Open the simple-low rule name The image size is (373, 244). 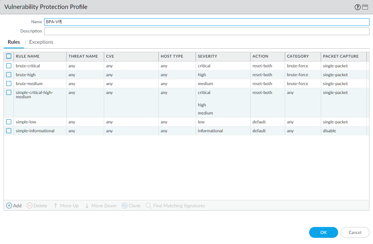(x=26, y=122)
